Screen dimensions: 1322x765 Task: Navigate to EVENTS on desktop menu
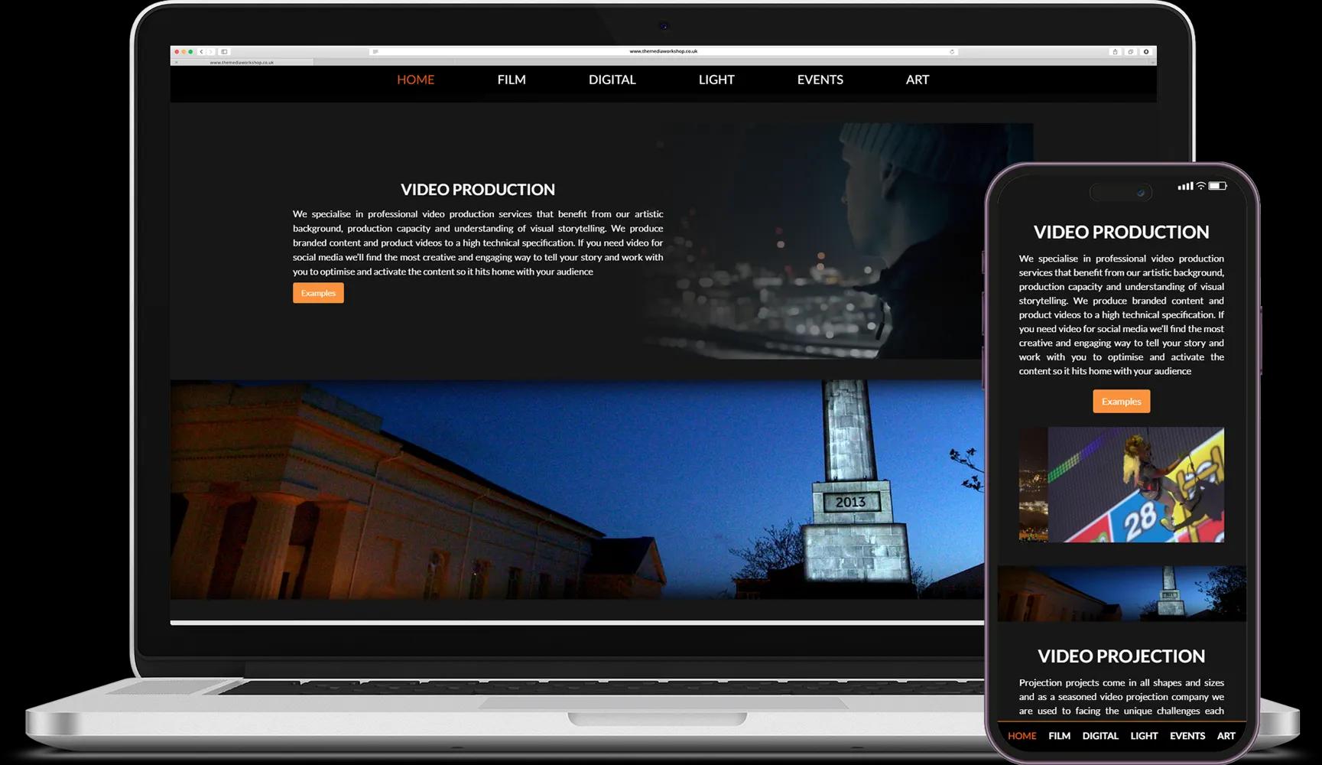tap(820, 80)
